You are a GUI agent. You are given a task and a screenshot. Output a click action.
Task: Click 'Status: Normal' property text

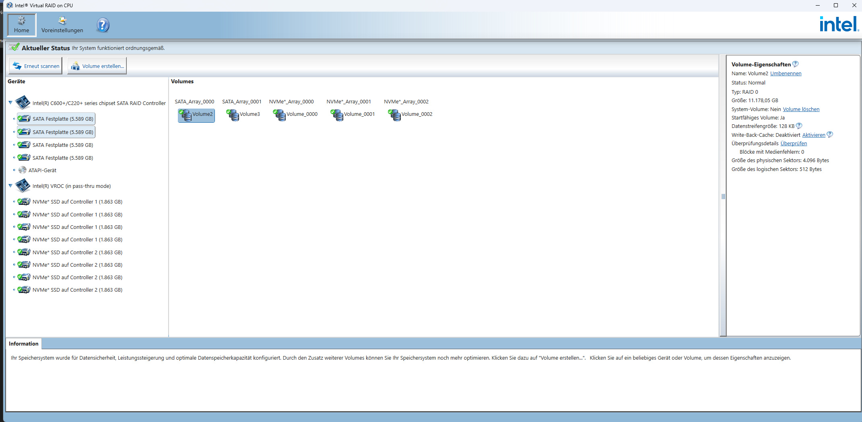click(748, 83)
